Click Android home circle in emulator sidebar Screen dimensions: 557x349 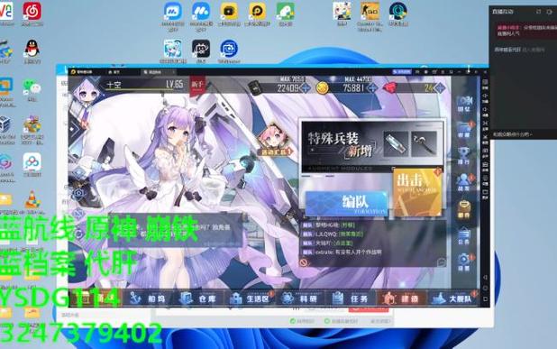(x=485, y=289)
